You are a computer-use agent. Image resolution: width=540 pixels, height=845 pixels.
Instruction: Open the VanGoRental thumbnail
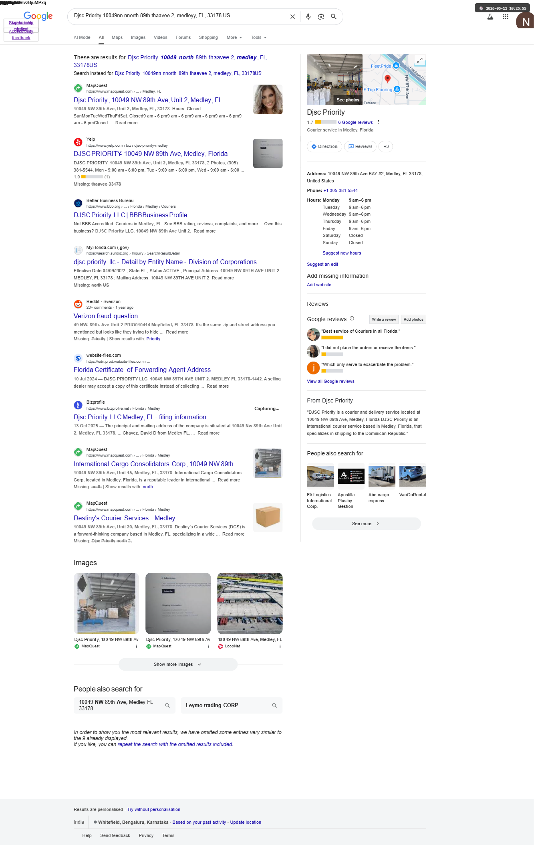click(413, 476)
